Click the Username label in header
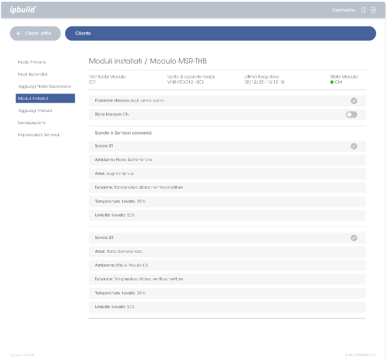The image size is (386, 363). pos(344,10)
